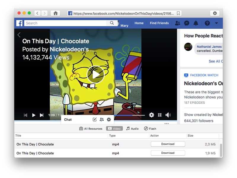Click the resources list scrollbar
Image resolution: width=237 pixels, height=178 pixels.
[221, 150]
